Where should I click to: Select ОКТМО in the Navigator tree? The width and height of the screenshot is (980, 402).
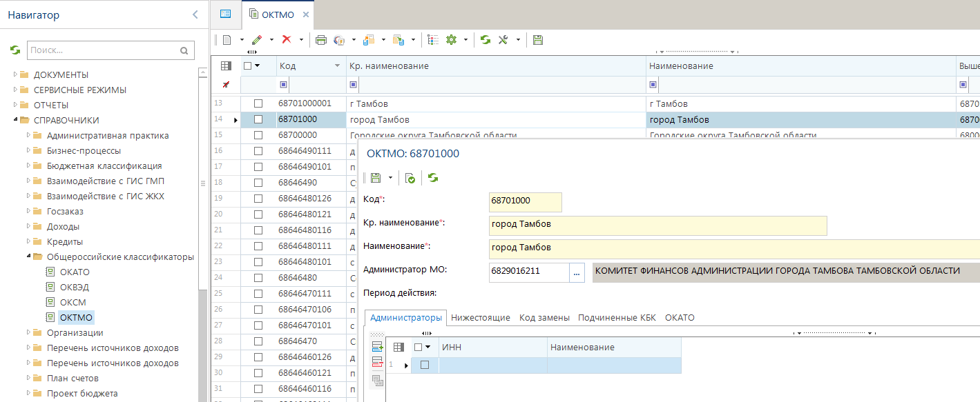pyautogui.click(x=75, y=317)
